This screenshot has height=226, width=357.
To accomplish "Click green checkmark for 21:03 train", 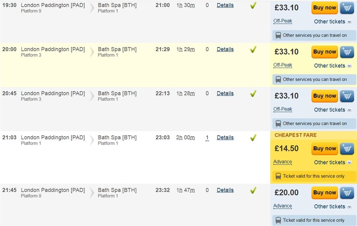I will point(253,138).
